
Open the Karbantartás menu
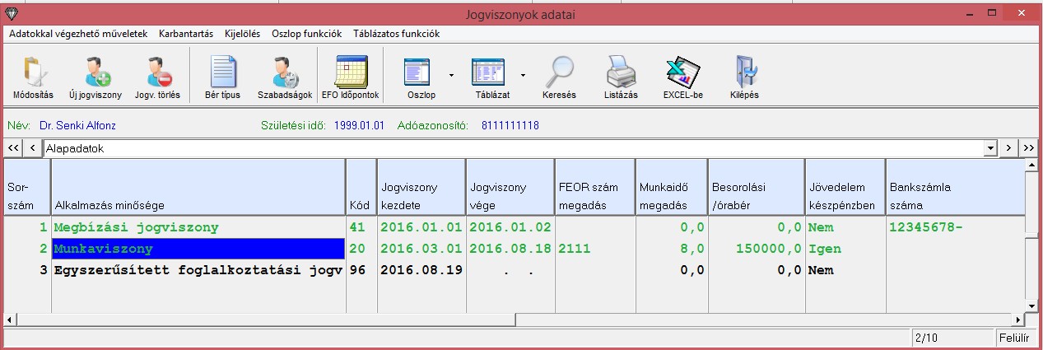click(186, 34)
